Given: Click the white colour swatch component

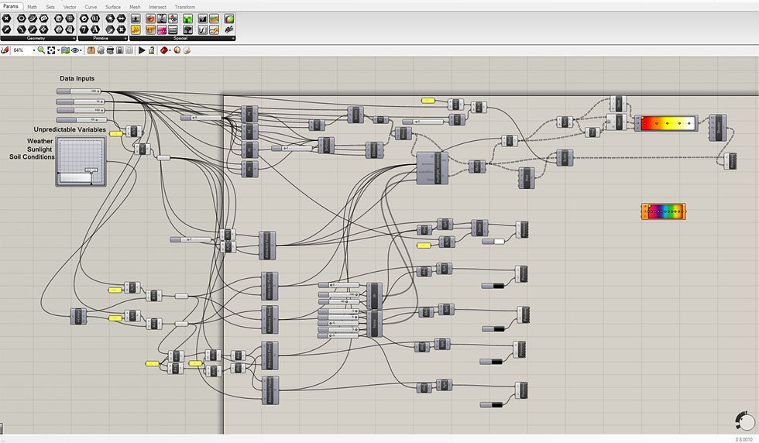Looking at the screenshot, I should (494, 241).
